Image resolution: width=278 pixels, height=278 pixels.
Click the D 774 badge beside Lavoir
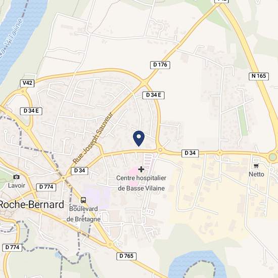tap(46, 187)
